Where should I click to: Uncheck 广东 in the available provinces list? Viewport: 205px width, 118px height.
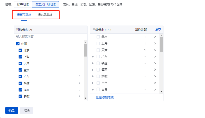click(20, 76)
